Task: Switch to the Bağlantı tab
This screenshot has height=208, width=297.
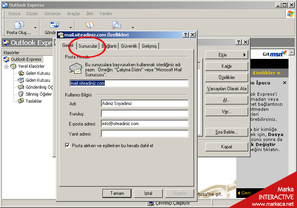Action: point(109,46)
